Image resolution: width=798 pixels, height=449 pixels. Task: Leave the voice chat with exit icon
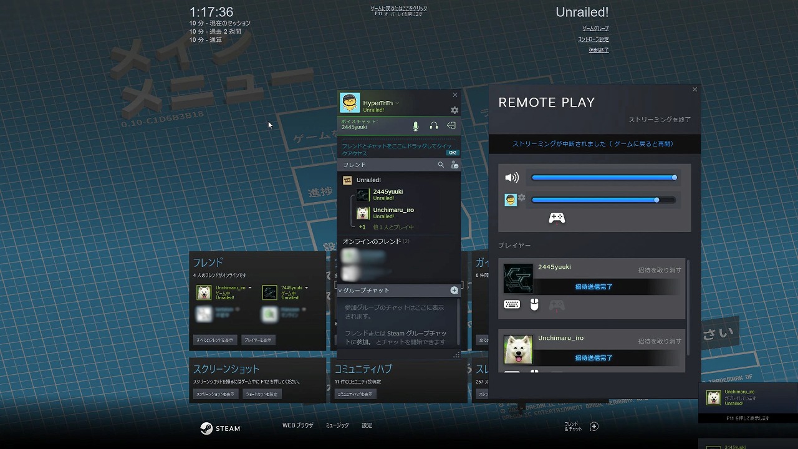coord(451,126)
